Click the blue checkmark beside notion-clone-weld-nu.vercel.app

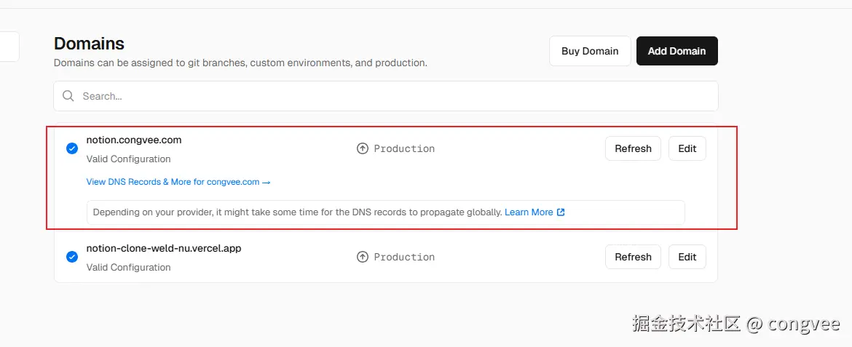click(72, 257)
